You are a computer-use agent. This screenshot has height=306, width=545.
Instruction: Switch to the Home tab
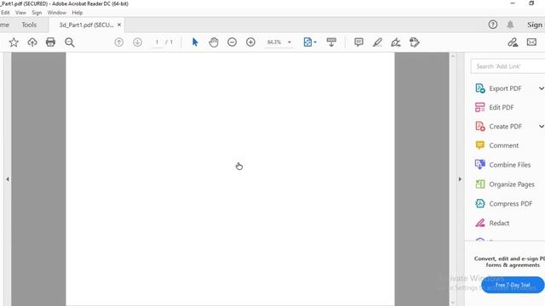pyautogui.click(x=5, y=25)
